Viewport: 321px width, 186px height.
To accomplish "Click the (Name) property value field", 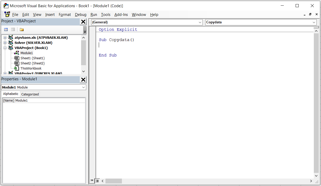I will click(50, 101).
